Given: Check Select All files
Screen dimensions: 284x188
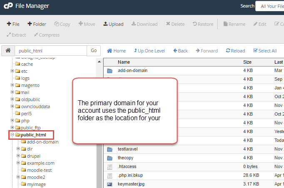Looking at the screenshot, I should pyautogui.click(x=265, y=51).
